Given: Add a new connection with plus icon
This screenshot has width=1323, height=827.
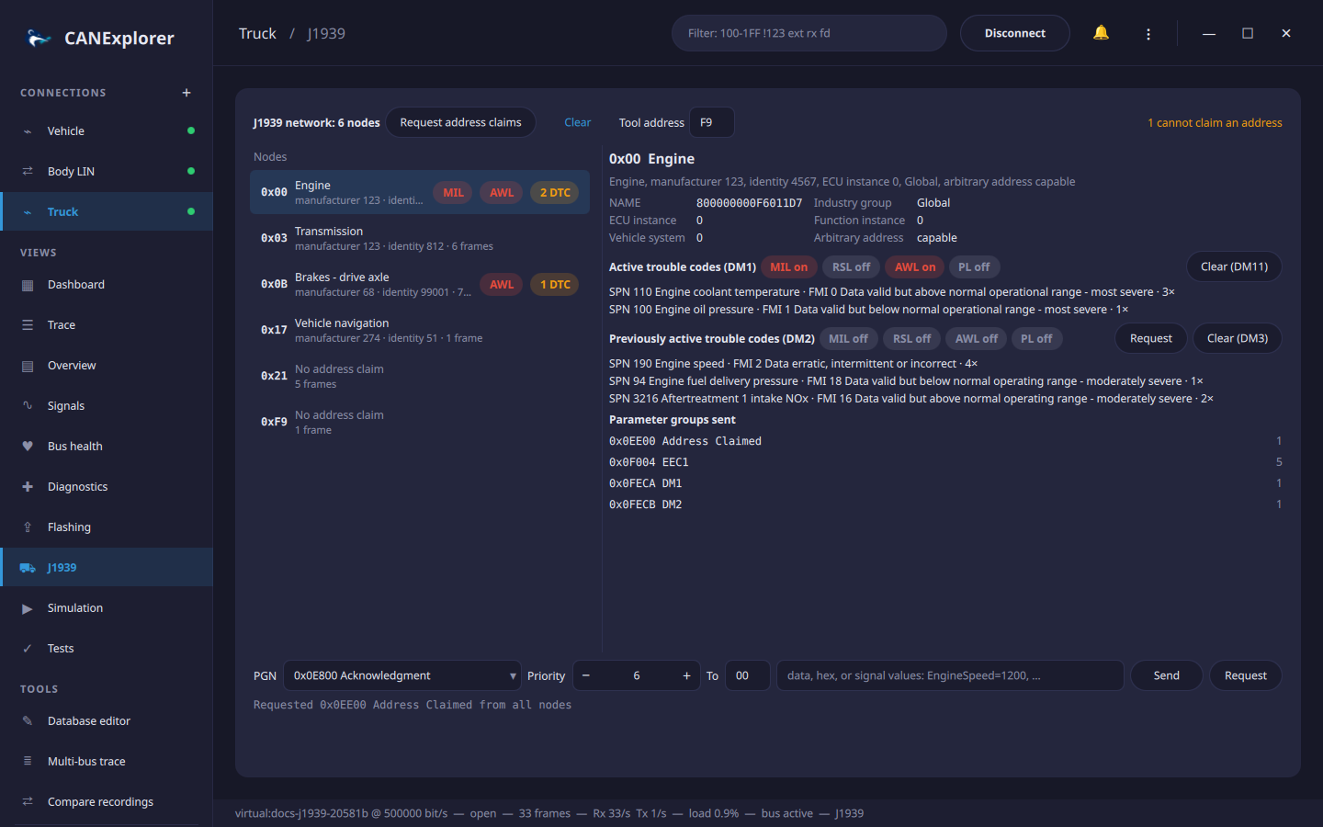Looking at the screenshot, I should [x=187, y=93].
